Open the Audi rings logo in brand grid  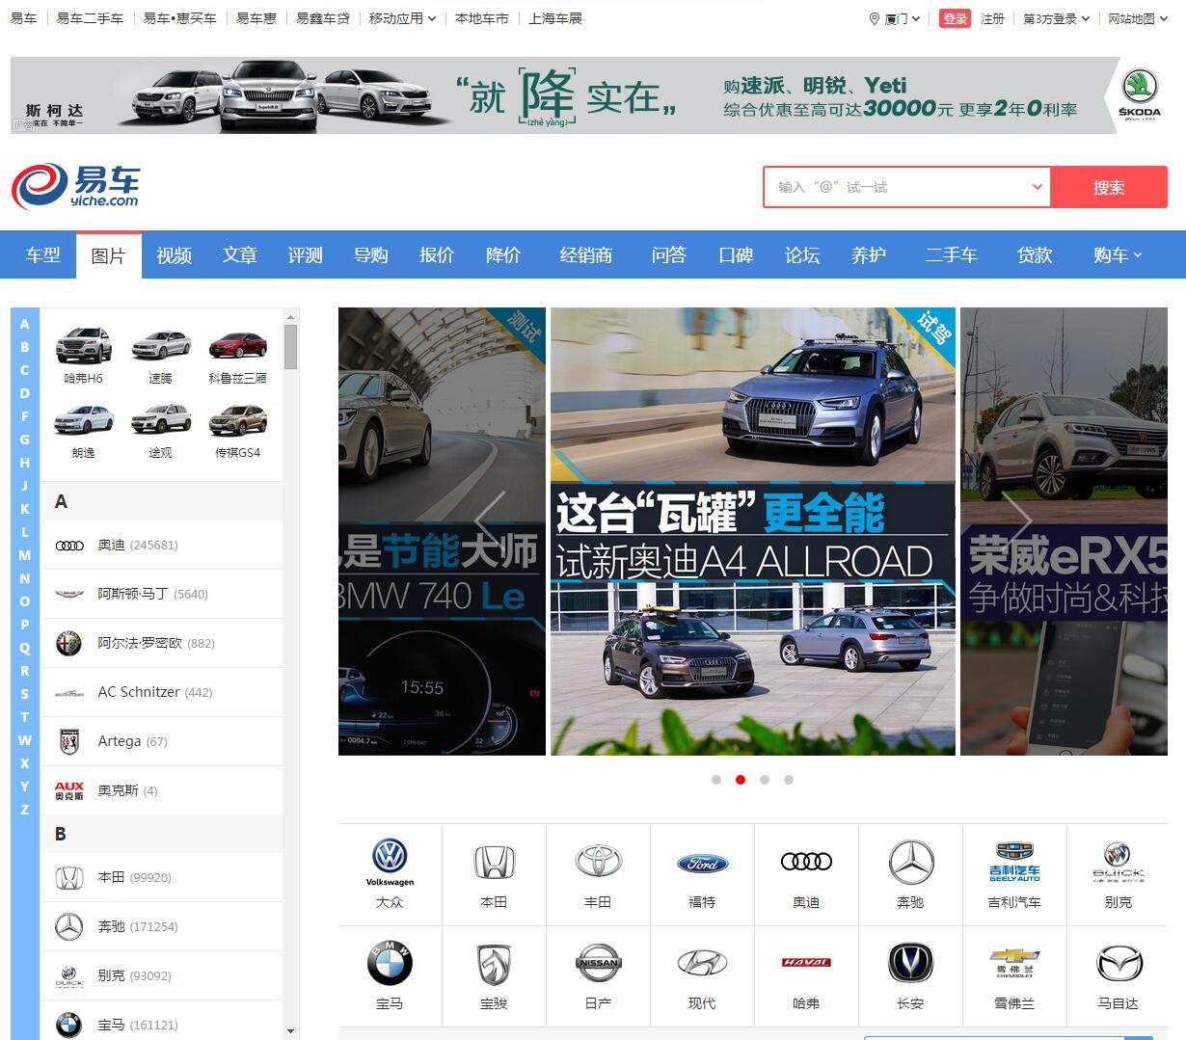[806, 874]
